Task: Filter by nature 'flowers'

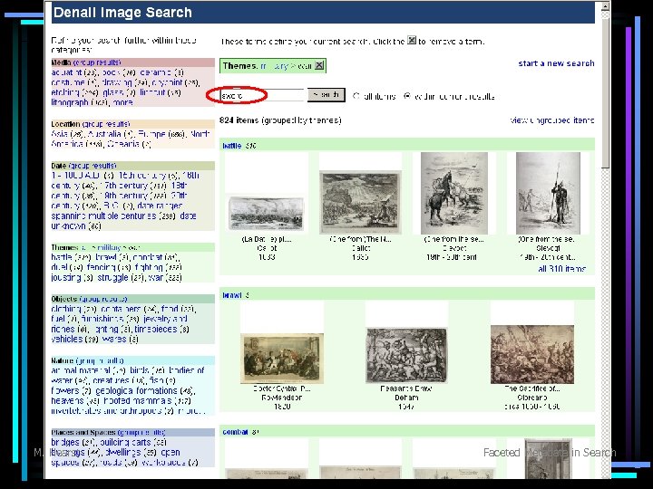Action: click(x=65, y=390)
